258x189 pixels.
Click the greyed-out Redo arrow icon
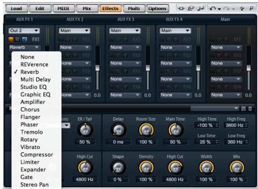tap(226, 8)
